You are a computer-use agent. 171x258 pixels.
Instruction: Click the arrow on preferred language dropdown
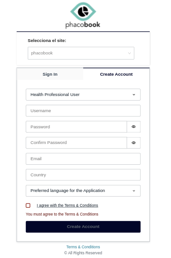(x=134, y=191)
